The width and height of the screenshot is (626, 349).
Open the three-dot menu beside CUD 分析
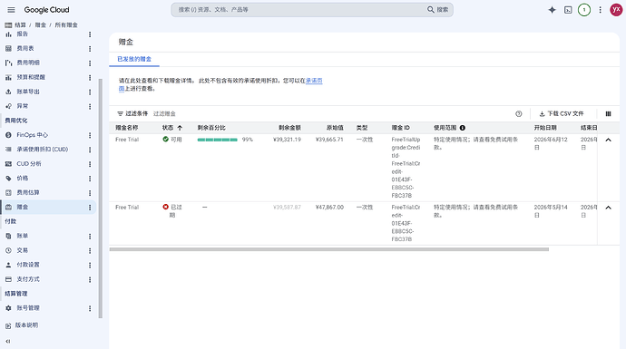pyautogui.click(x=90, y=164)
